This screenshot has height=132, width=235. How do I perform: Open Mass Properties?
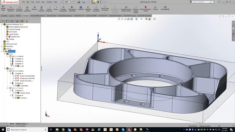(41, 9)
